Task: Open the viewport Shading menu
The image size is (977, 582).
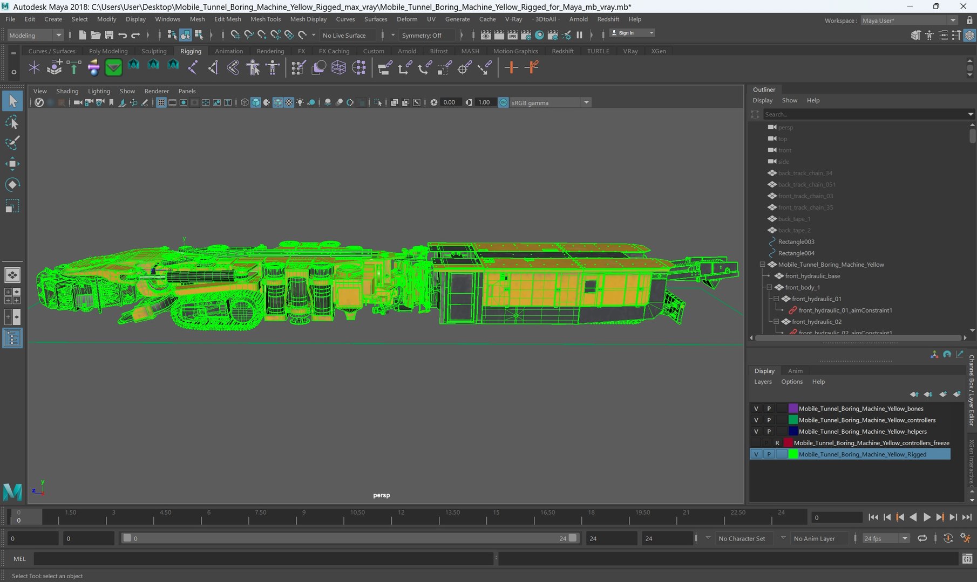Action: click(67, 91)
